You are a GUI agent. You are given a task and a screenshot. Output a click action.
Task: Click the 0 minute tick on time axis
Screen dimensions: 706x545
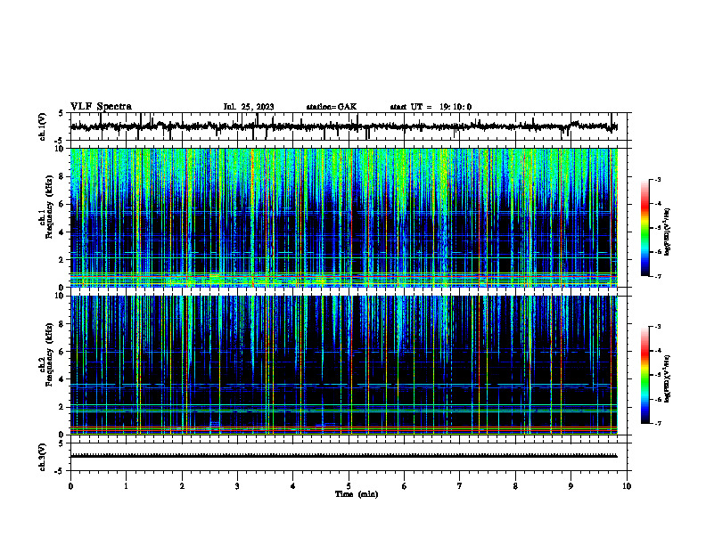(70, 486)
